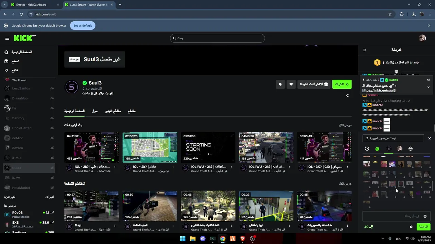Click the green اشتراك subscribe button
435x244 pixels.
click(342, 84)
